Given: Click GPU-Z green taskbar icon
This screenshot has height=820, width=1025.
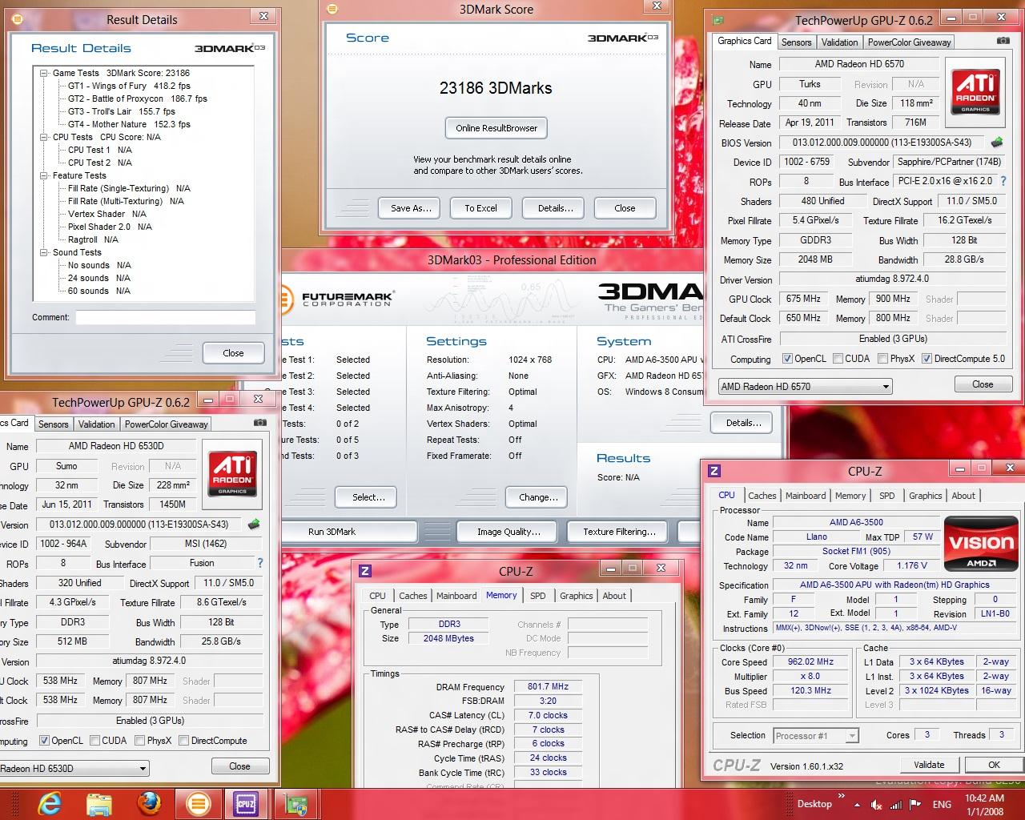Looking at the screenshot, I should (x=295, y=803).
